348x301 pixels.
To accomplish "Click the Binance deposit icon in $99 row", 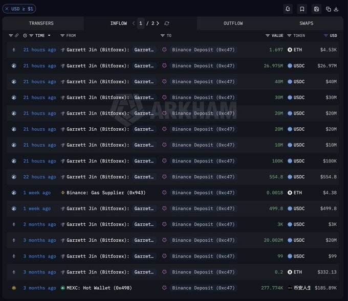I will [x=164, y=256].
